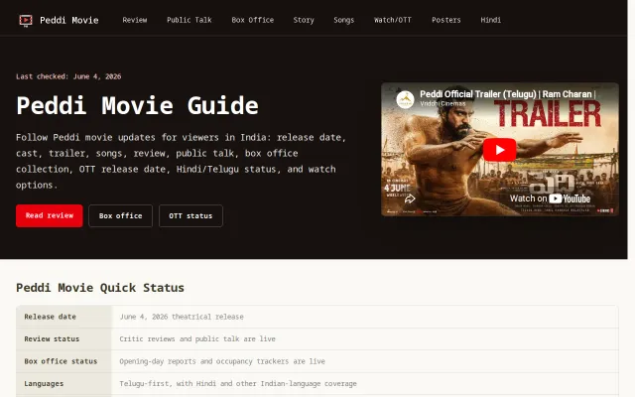
Task: Go to Watch/OTT page
Action: (x=393, y=20)
